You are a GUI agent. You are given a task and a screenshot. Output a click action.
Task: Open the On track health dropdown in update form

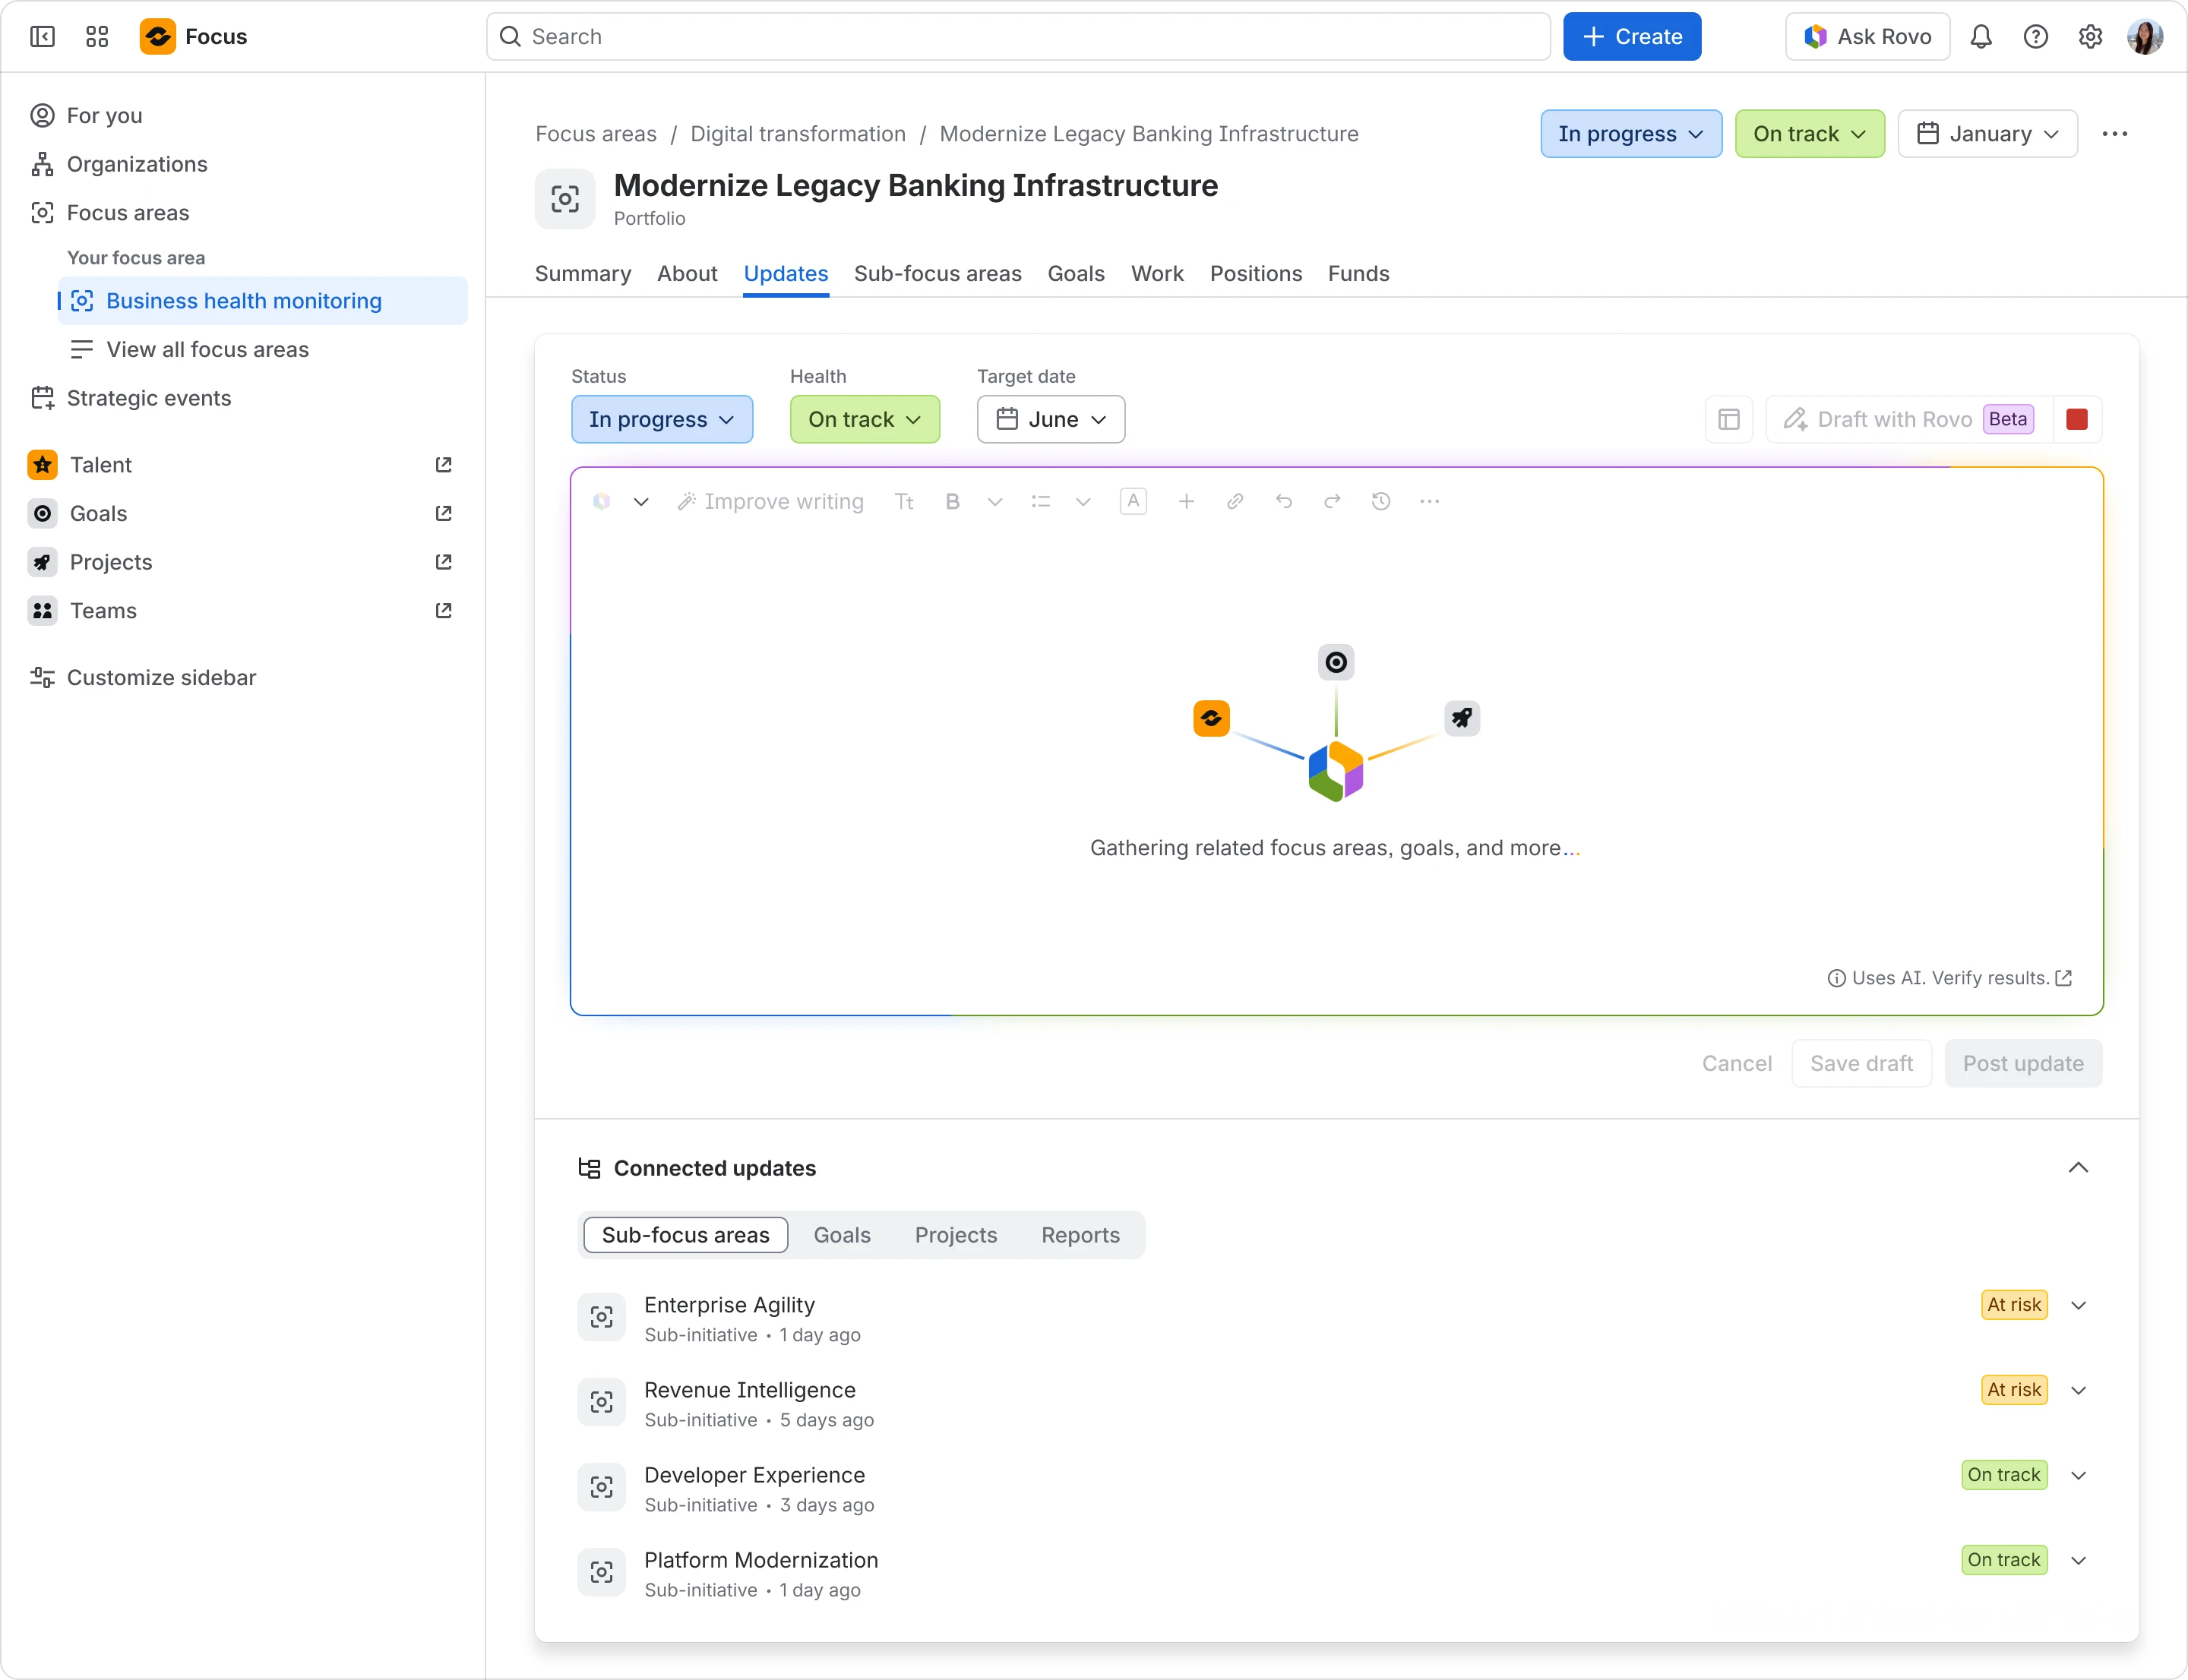click(865, 420)
